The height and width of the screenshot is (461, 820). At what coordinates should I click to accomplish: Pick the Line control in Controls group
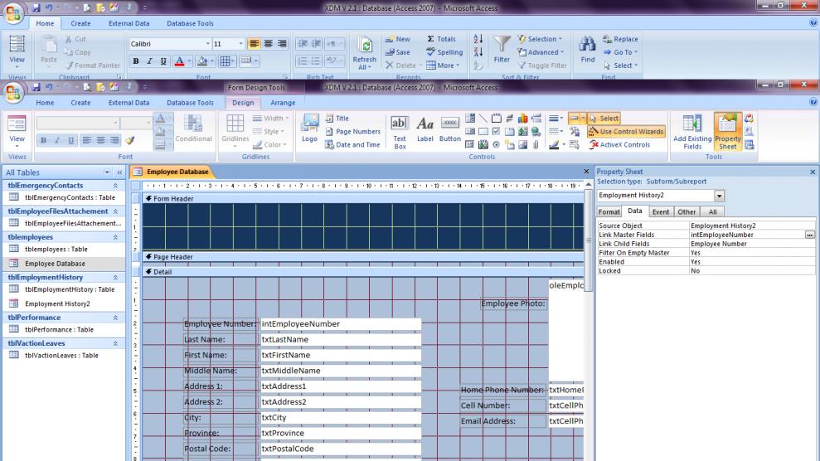[483, 118]
